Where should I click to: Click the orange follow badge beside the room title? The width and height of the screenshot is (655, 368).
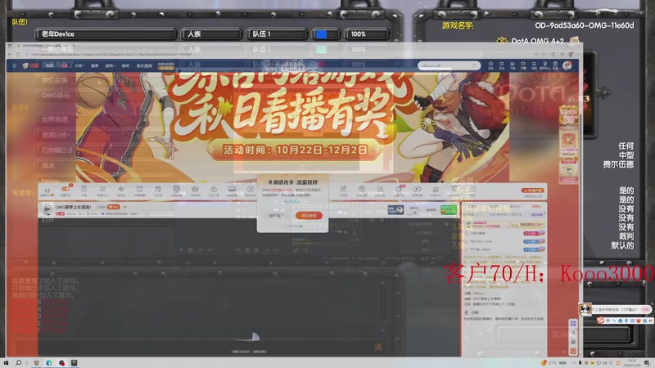click(x=113, y=207)
